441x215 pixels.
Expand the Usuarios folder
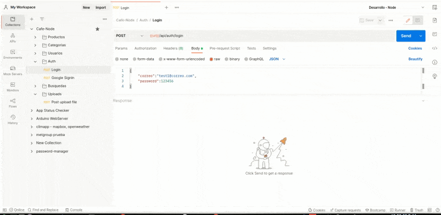pyautogui.click(x=35, y=53)
